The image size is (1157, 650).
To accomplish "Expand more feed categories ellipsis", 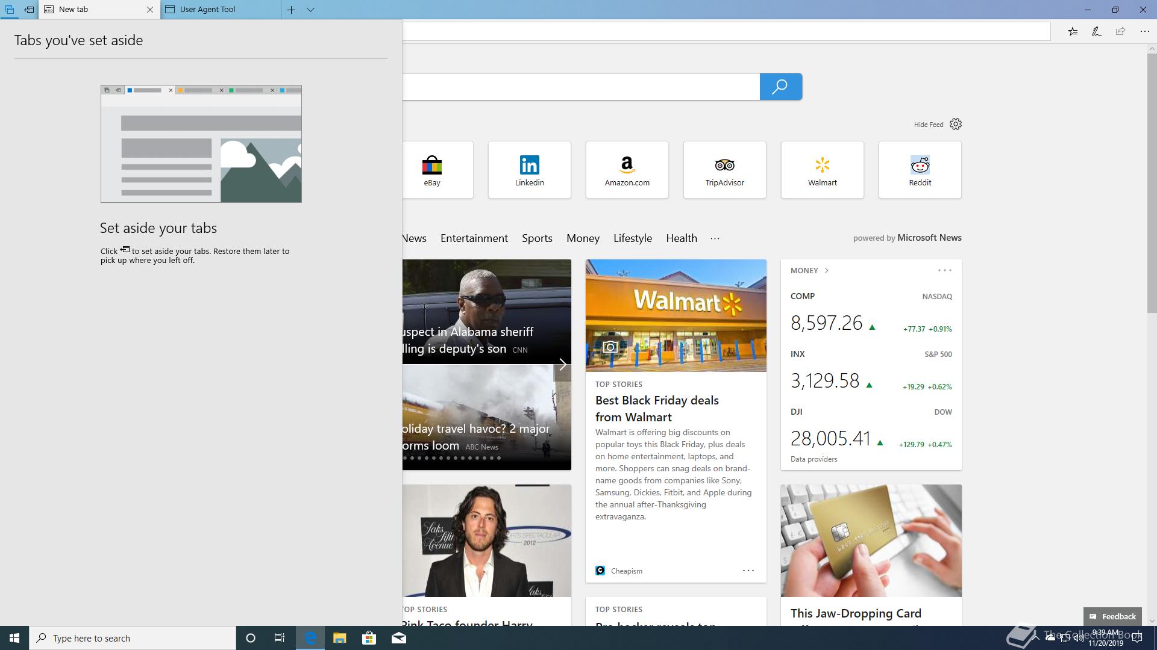I will pyautogui.click(x=715, y=238).
